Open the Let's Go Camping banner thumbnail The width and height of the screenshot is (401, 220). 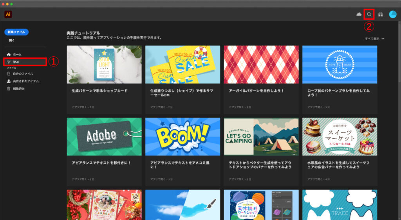click(x=261, y=137)
